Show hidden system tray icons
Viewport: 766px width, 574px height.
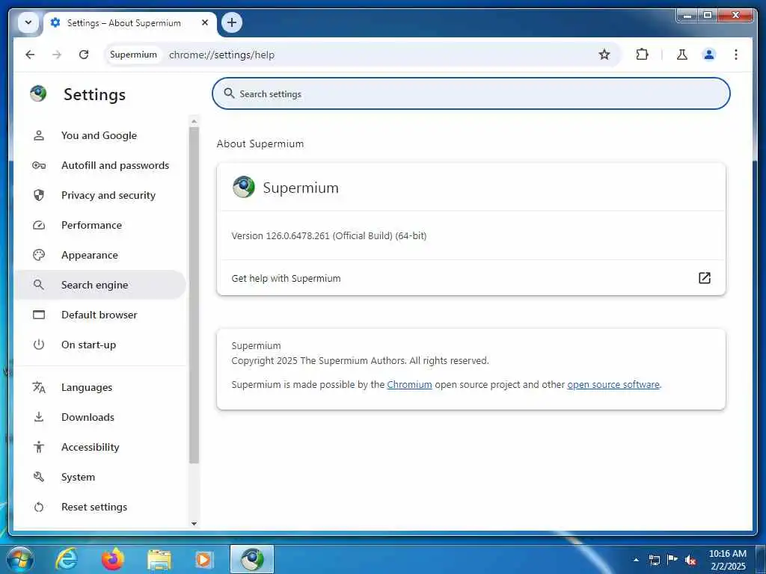pyautogui.click(x=636, y=560)
